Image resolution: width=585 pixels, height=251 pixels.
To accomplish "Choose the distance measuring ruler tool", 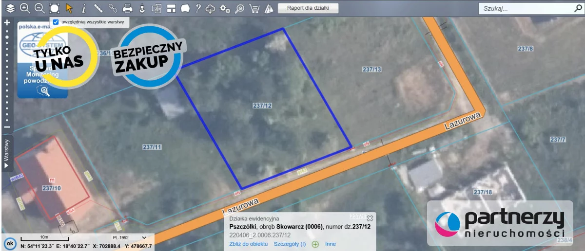I will pyautogui.click(x=98, y=8).
